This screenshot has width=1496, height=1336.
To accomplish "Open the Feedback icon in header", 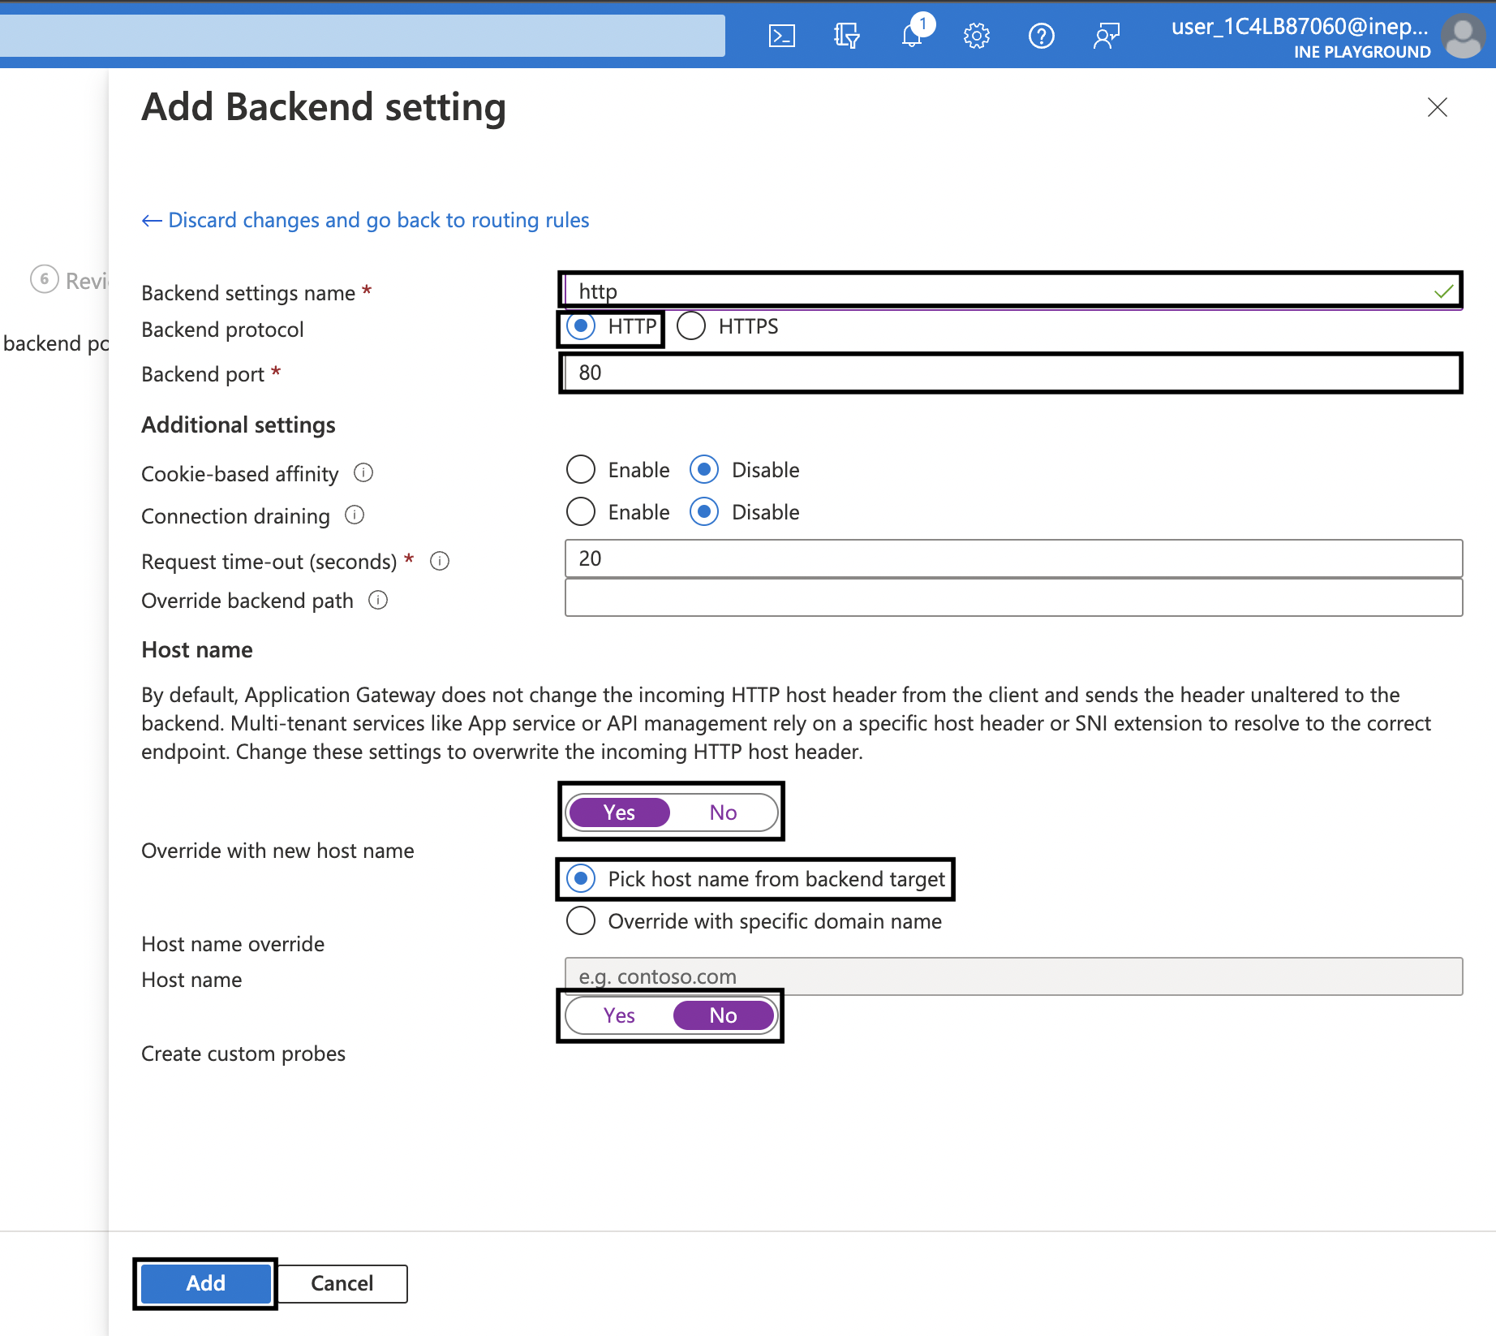I will (x=1106, y=36).
